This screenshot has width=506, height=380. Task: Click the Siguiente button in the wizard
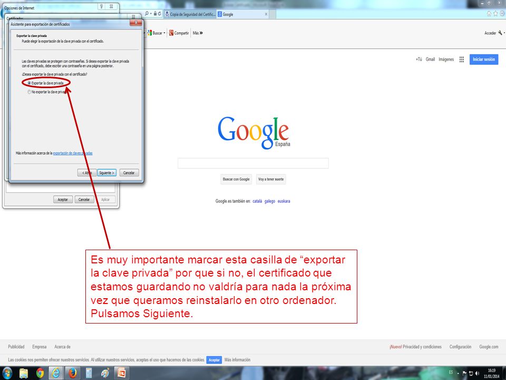pos(106,173)
